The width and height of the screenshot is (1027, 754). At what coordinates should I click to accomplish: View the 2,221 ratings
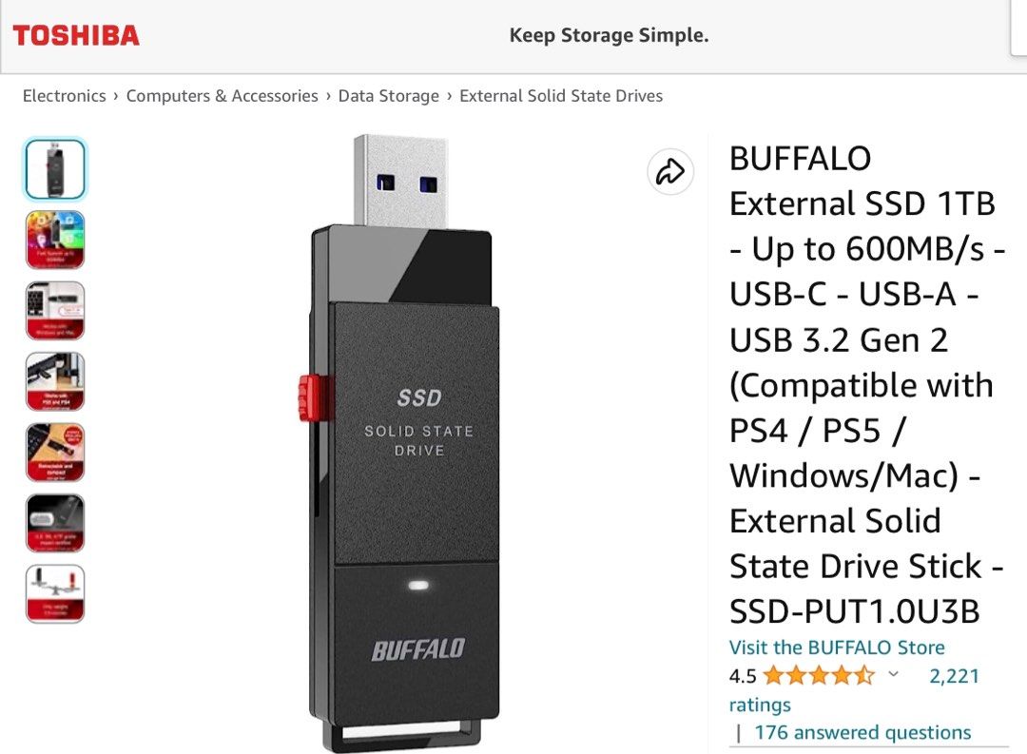tap(952, 676)
